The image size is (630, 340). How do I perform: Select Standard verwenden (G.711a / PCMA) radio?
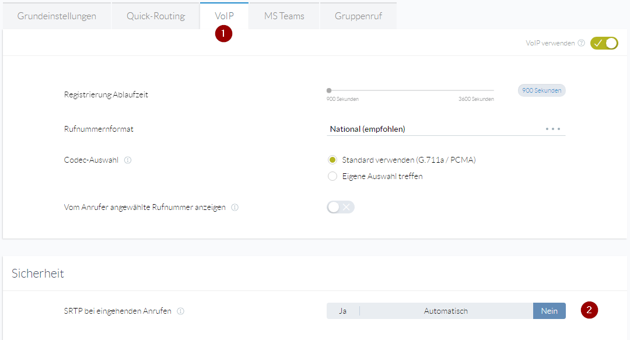[x=332, y=160]
